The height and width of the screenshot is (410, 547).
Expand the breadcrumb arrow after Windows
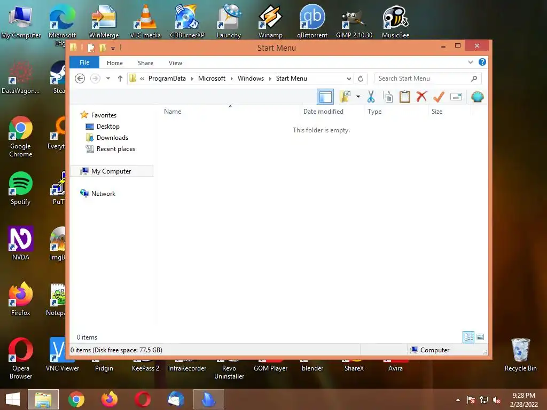click(x=270, y=78)
